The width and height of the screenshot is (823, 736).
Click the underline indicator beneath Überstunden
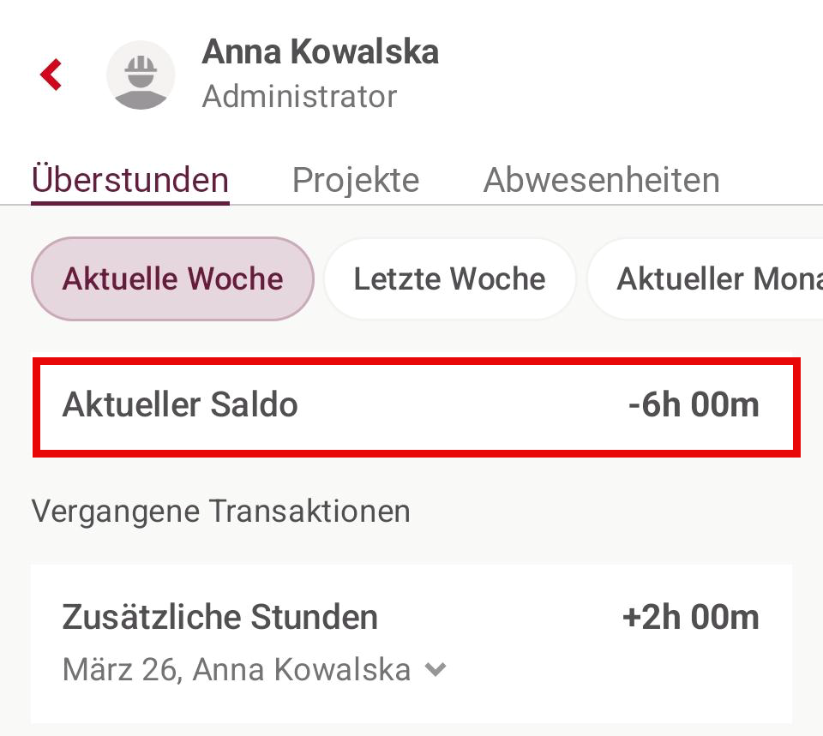coord(130,203)
